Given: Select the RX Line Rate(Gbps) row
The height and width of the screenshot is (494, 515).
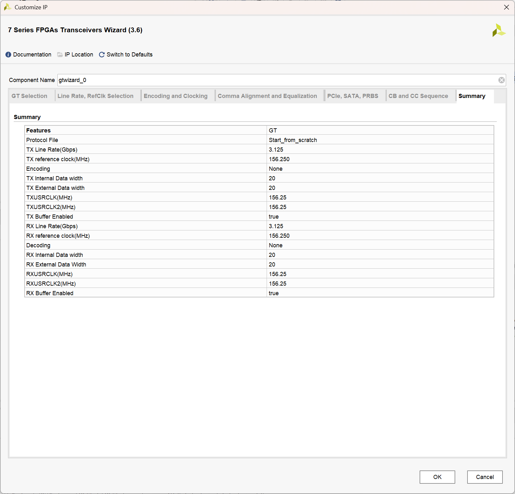Looking at the screenshot, I should click(x=259, y=226).
